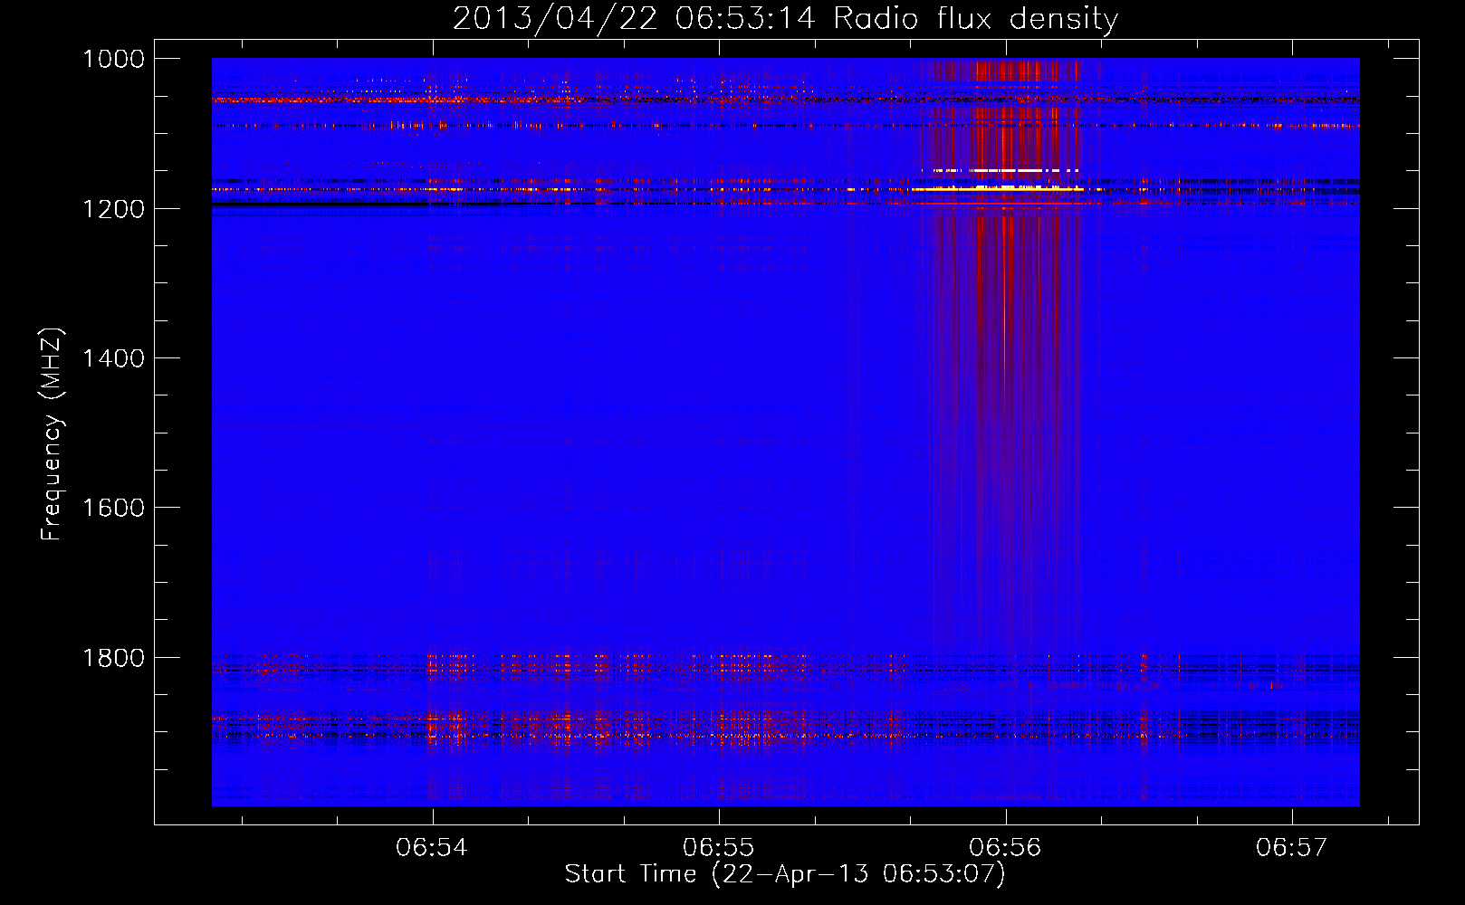The width and height of the screenshot is (1465, 905).
Task: Click the 06:55 time tick label
Action: click(x=718, y=847)
